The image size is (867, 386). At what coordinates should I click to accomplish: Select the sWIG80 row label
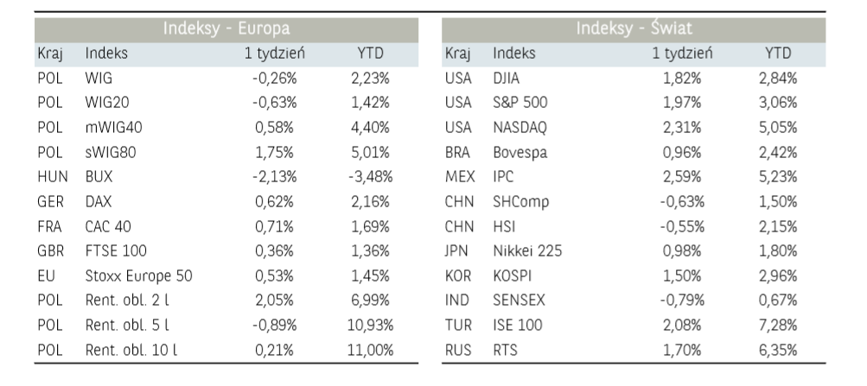point(111,152)
